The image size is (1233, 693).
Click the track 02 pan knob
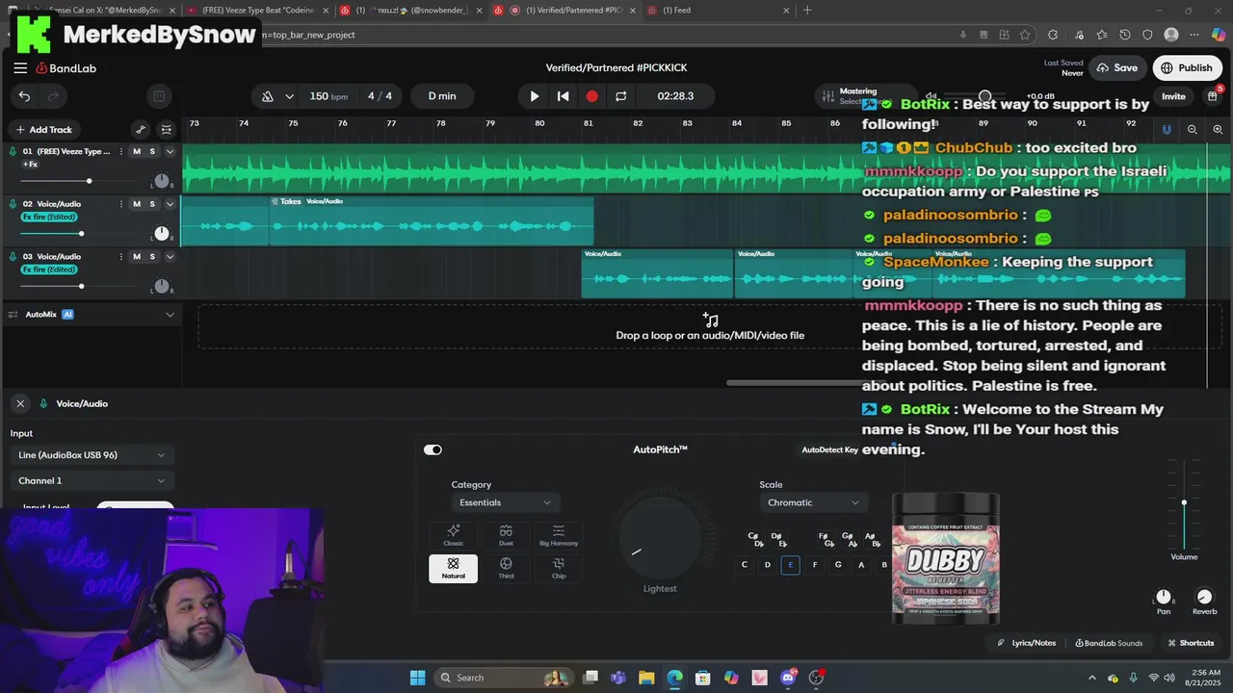click(x=162, y=234)
